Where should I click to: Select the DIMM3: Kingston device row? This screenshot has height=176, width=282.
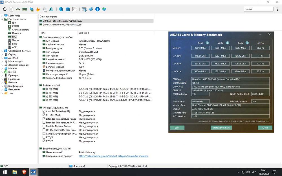coord(96,24)
